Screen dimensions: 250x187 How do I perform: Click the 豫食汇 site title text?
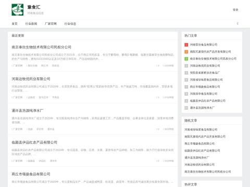(34, 7)
